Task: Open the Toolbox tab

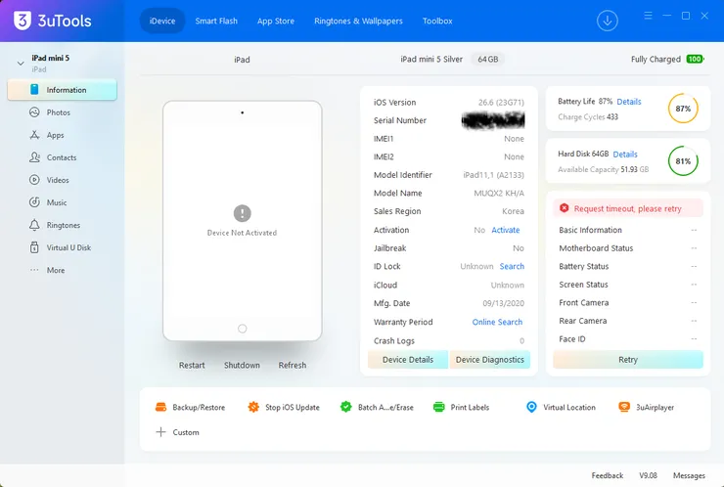Action: click(437, 21)
